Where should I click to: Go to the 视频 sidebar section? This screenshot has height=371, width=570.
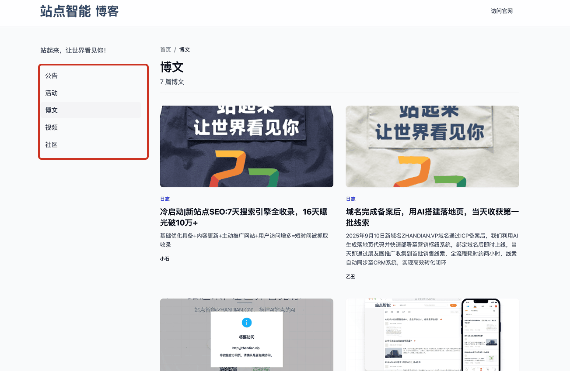(52, 127)
